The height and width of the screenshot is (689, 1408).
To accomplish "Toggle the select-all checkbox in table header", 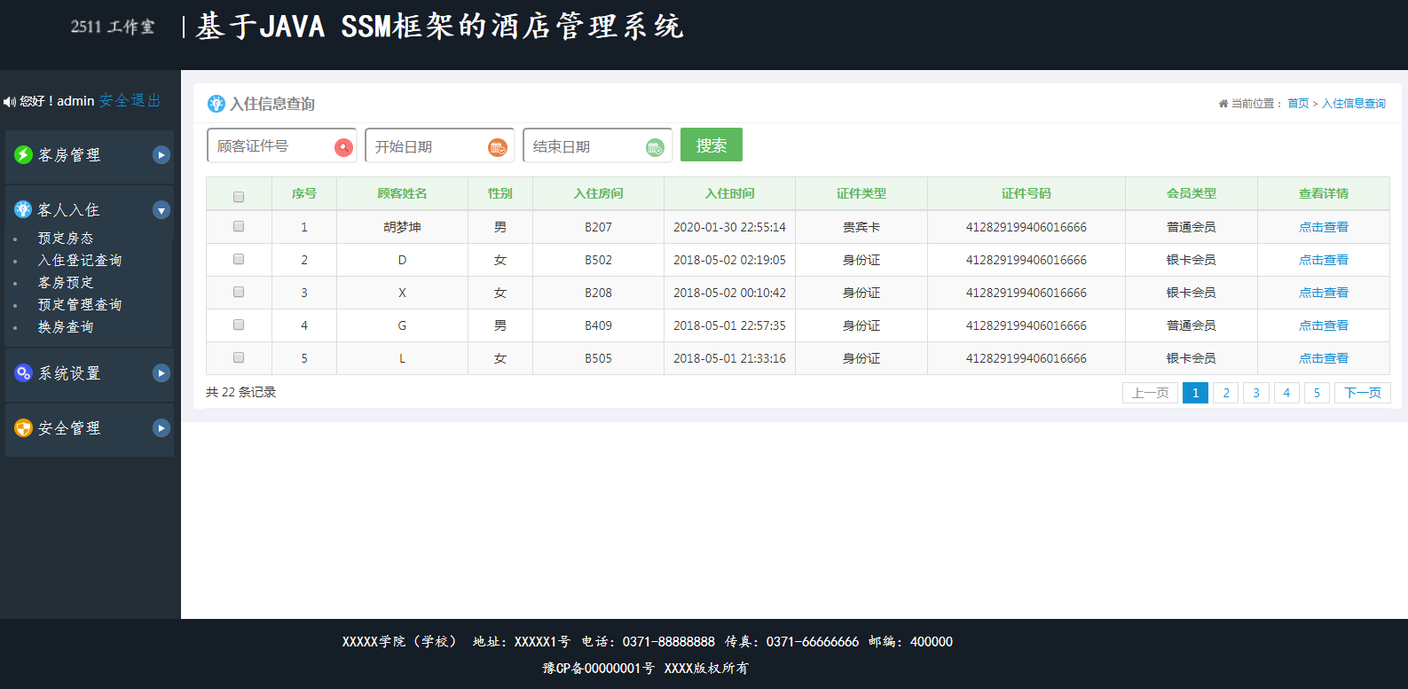I will coord(239,197).
